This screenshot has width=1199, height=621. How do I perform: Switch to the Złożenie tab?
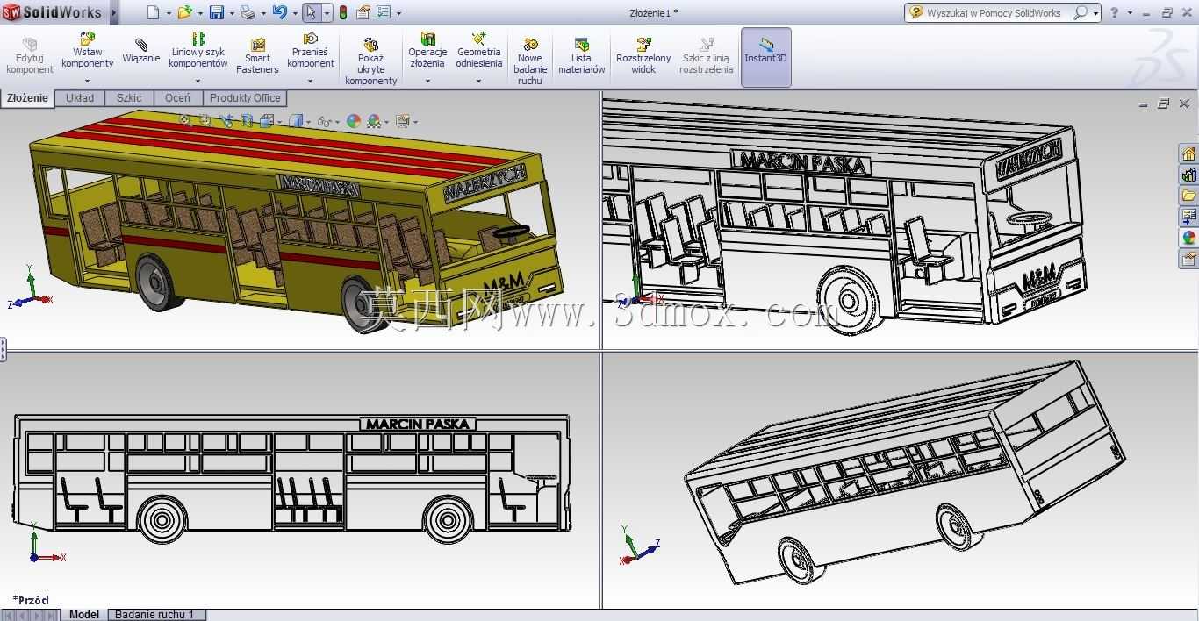(27, 98)
